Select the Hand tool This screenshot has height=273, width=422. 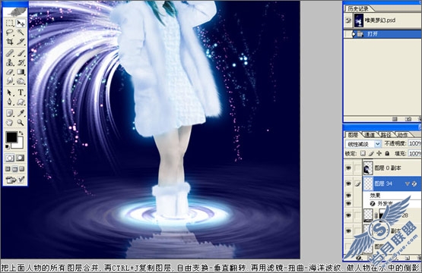tap(10, 123)
